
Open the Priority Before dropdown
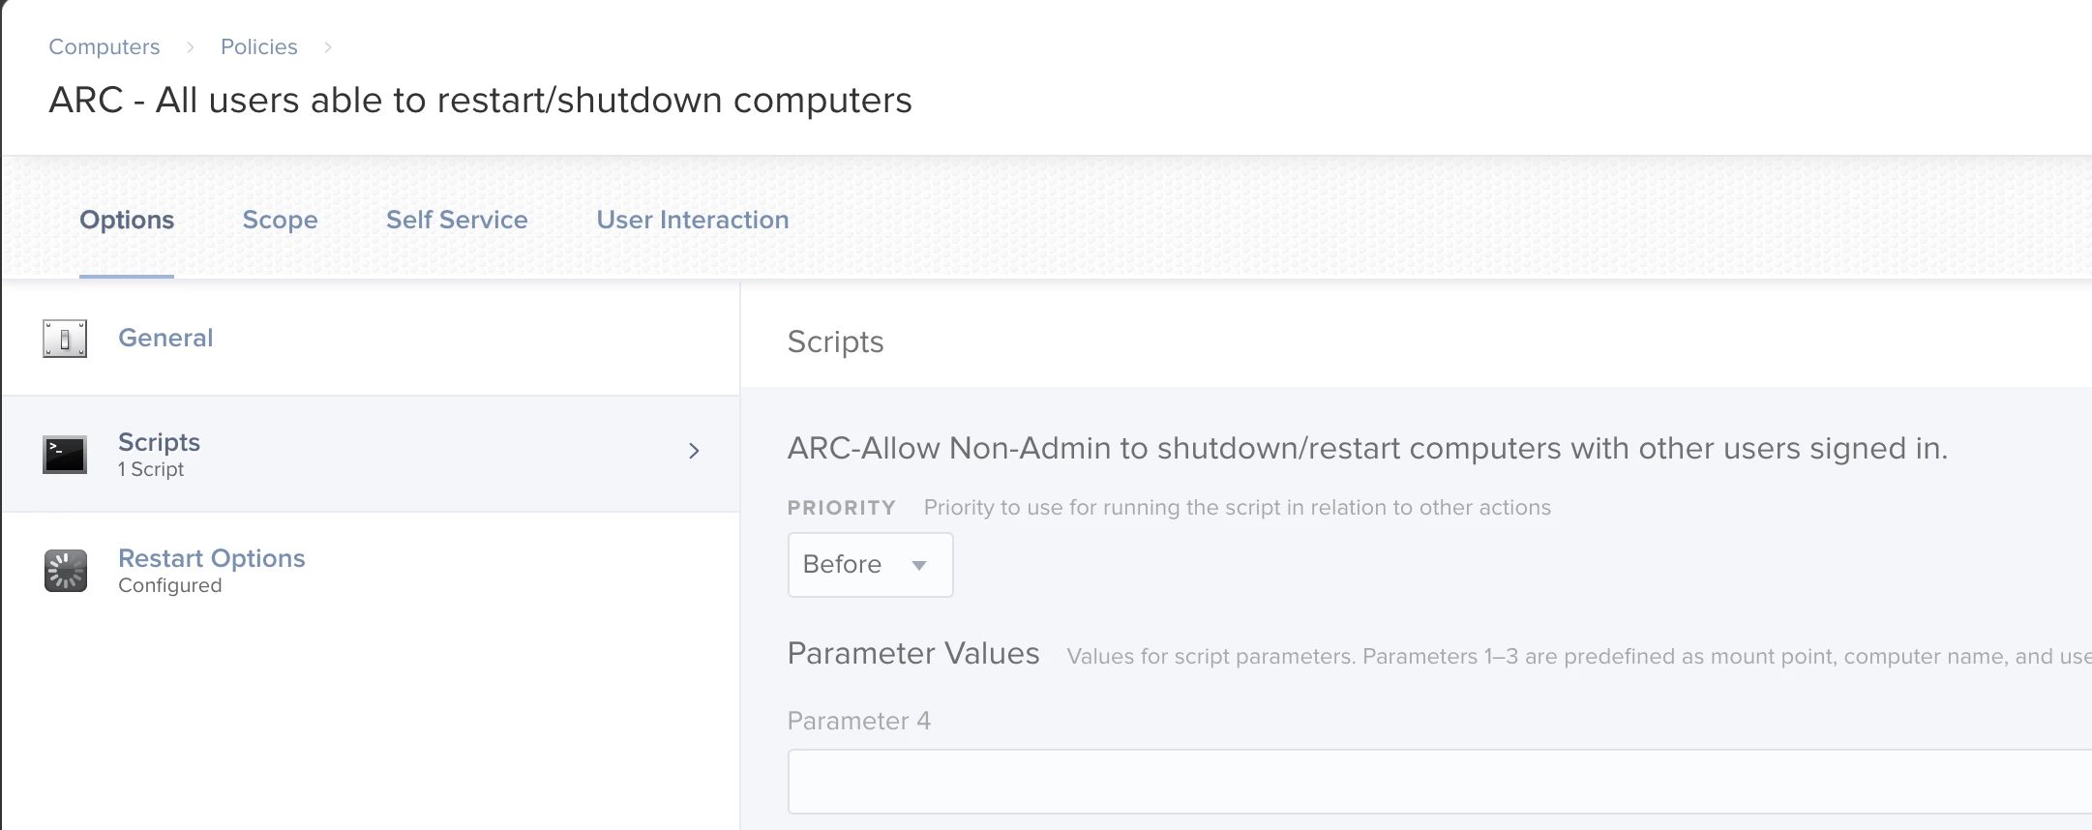869,565
